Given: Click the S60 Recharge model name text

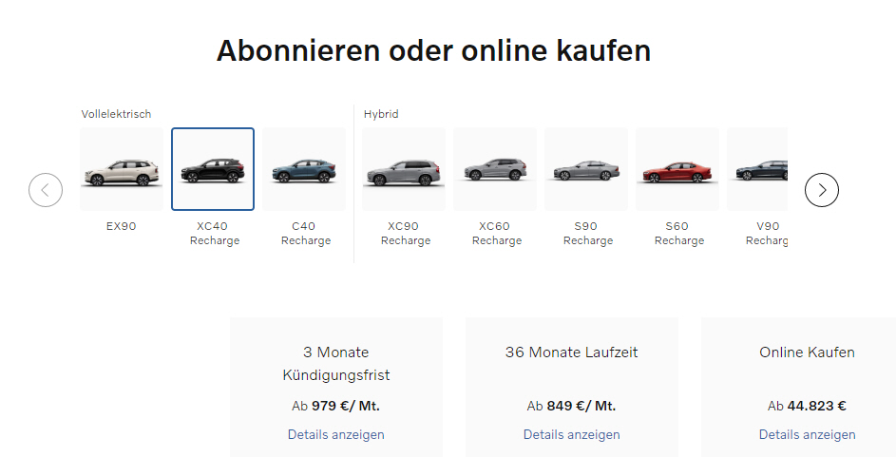Looking at the screenshot, I should point(677,234).
